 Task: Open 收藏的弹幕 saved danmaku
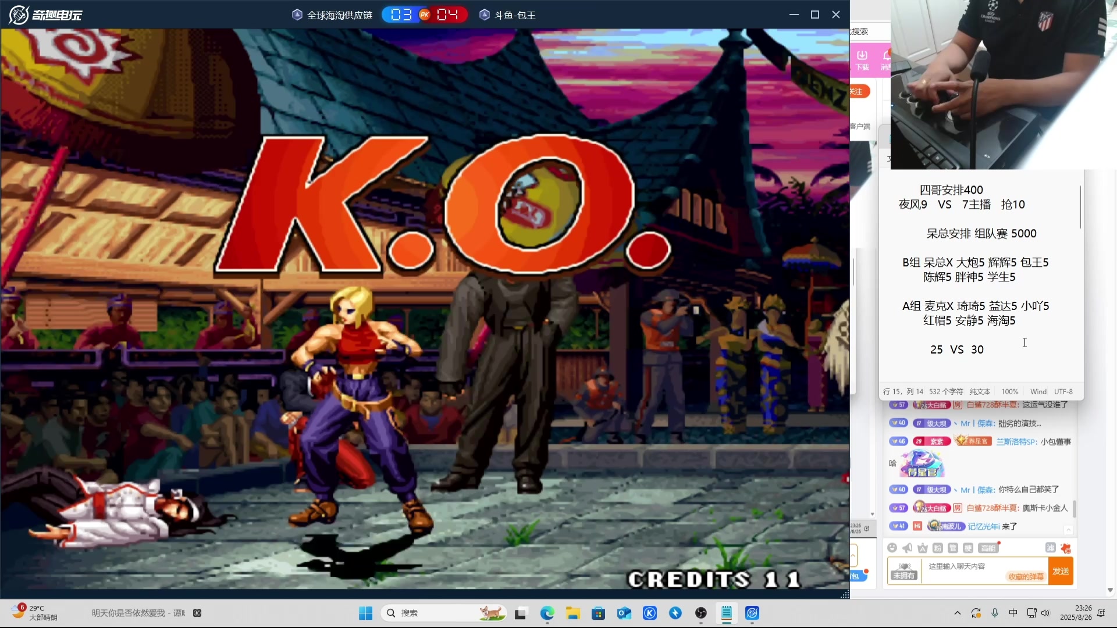[1026, 577]
